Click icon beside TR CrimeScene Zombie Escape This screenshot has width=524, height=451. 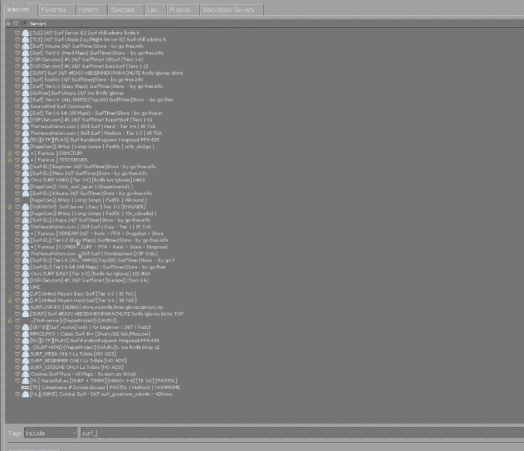pyautogui.click(x=25, y=388)
